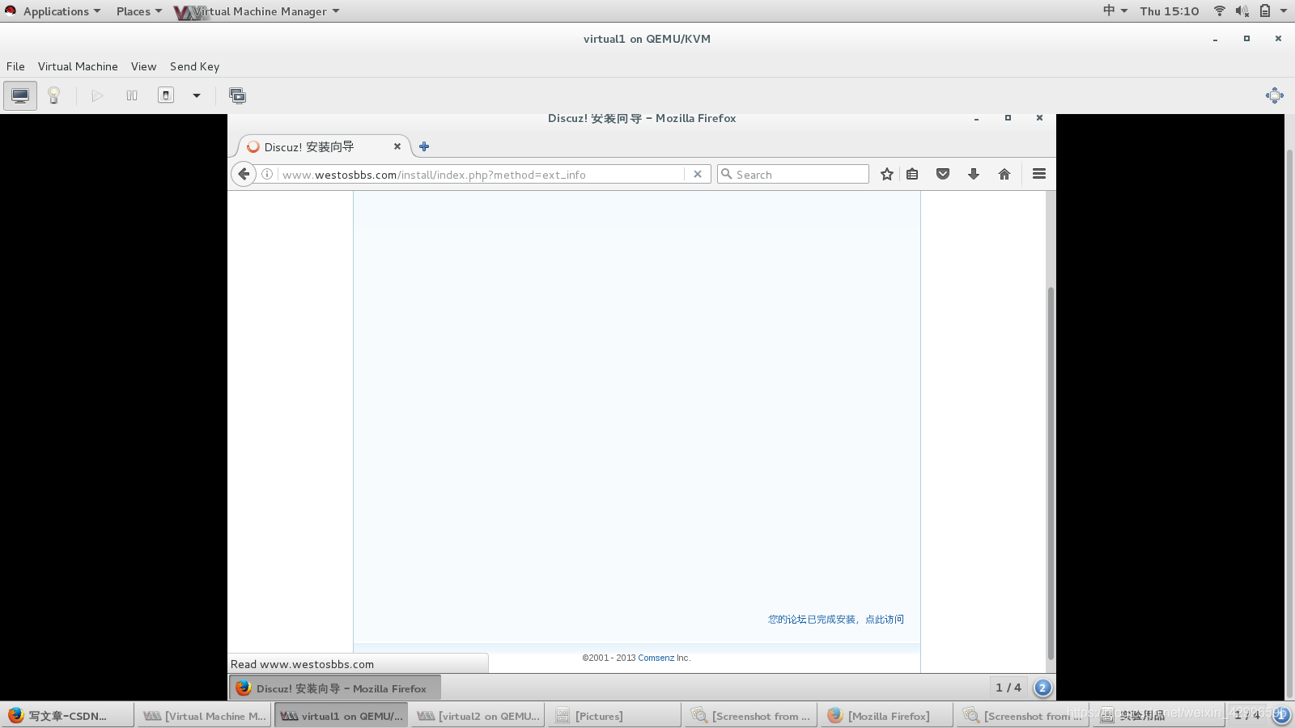The height and width of the screenshot is (728, 1295).
Task: Switch to Virtual Machine Manager taskbar window
Action: click(204, 716)
